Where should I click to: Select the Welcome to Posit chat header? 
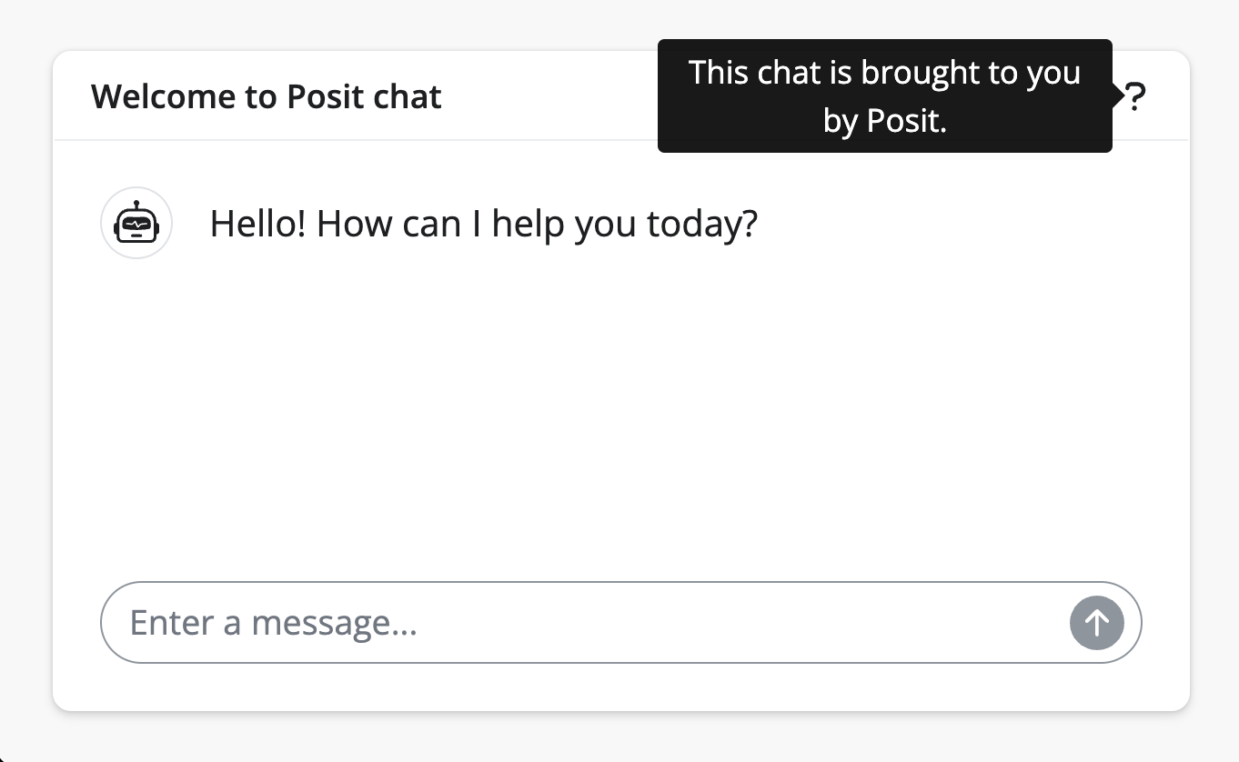[266, 95]
